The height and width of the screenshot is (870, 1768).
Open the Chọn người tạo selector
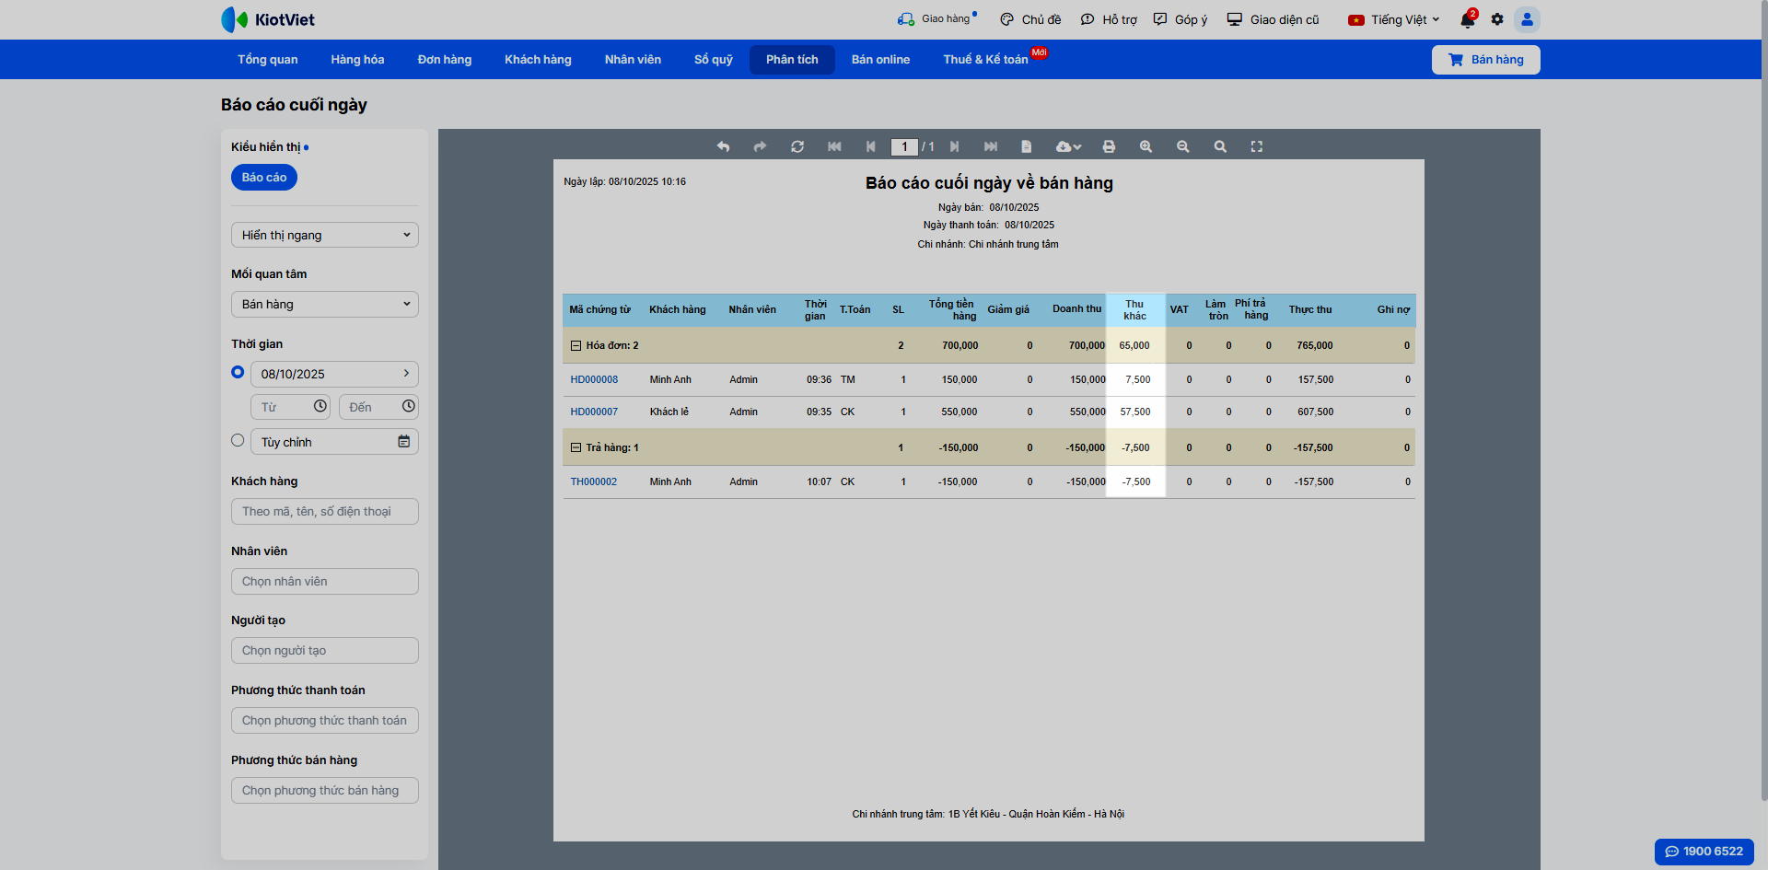325,650
